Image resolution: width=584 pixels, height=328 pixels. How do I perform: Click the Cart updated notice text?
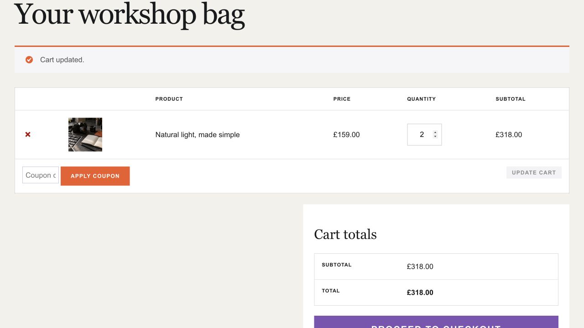(x=62, y=60)
